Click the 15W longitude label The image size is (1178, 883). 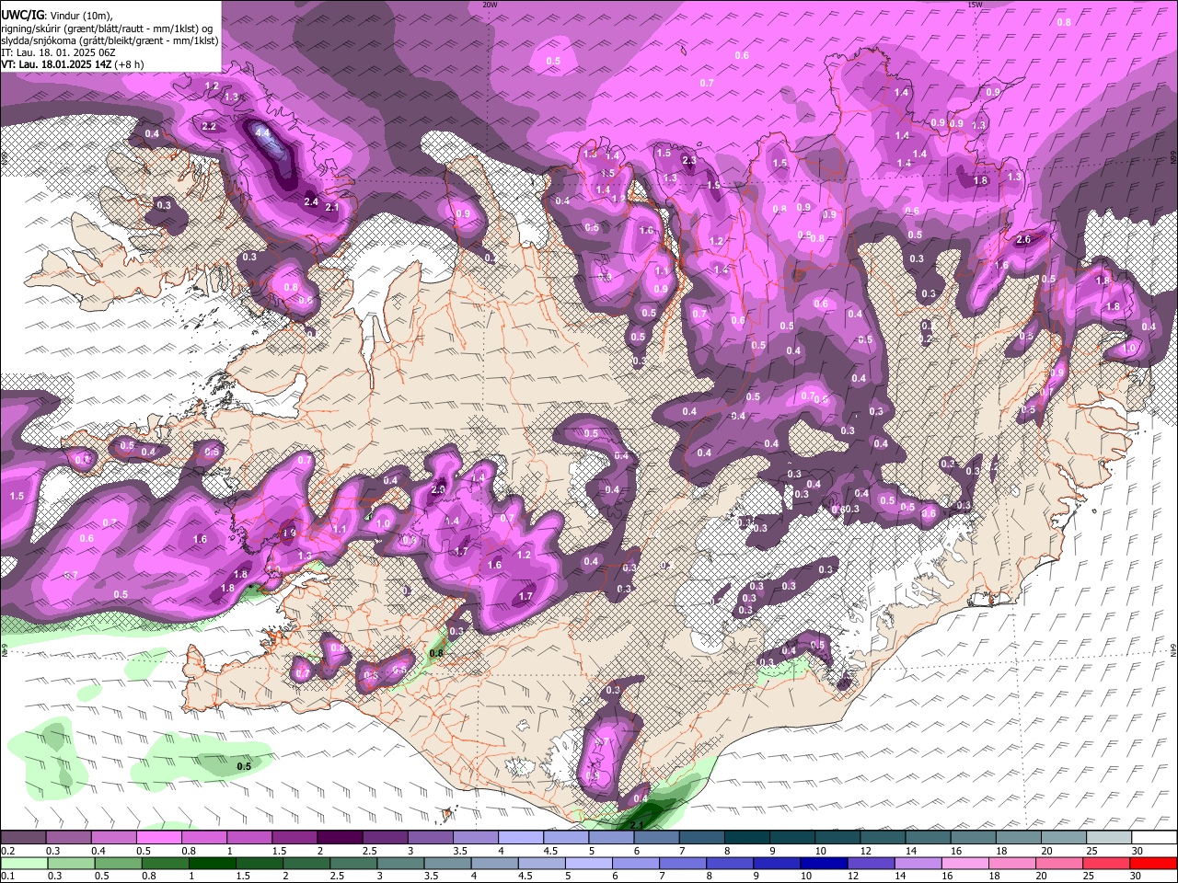tap(975, 5)
